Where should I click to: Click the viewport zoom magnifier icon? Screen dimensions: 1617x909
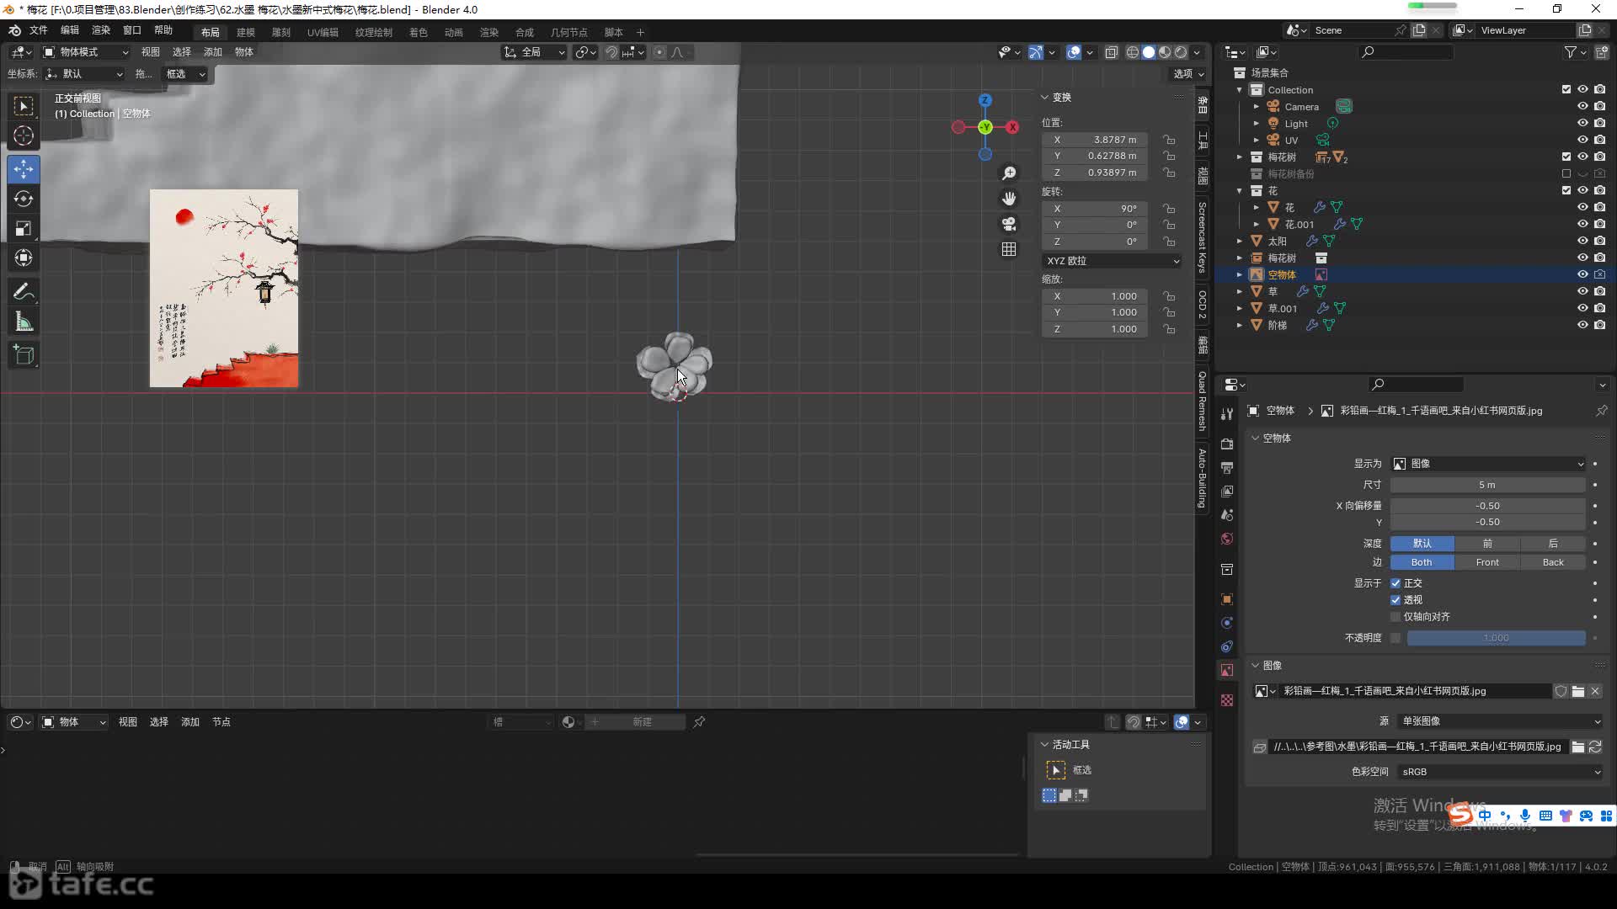1008,173
